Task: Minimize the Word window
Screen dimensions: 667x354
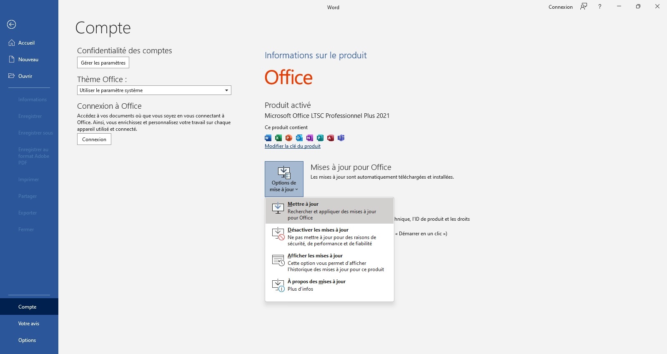Action: tap(619, 7)
